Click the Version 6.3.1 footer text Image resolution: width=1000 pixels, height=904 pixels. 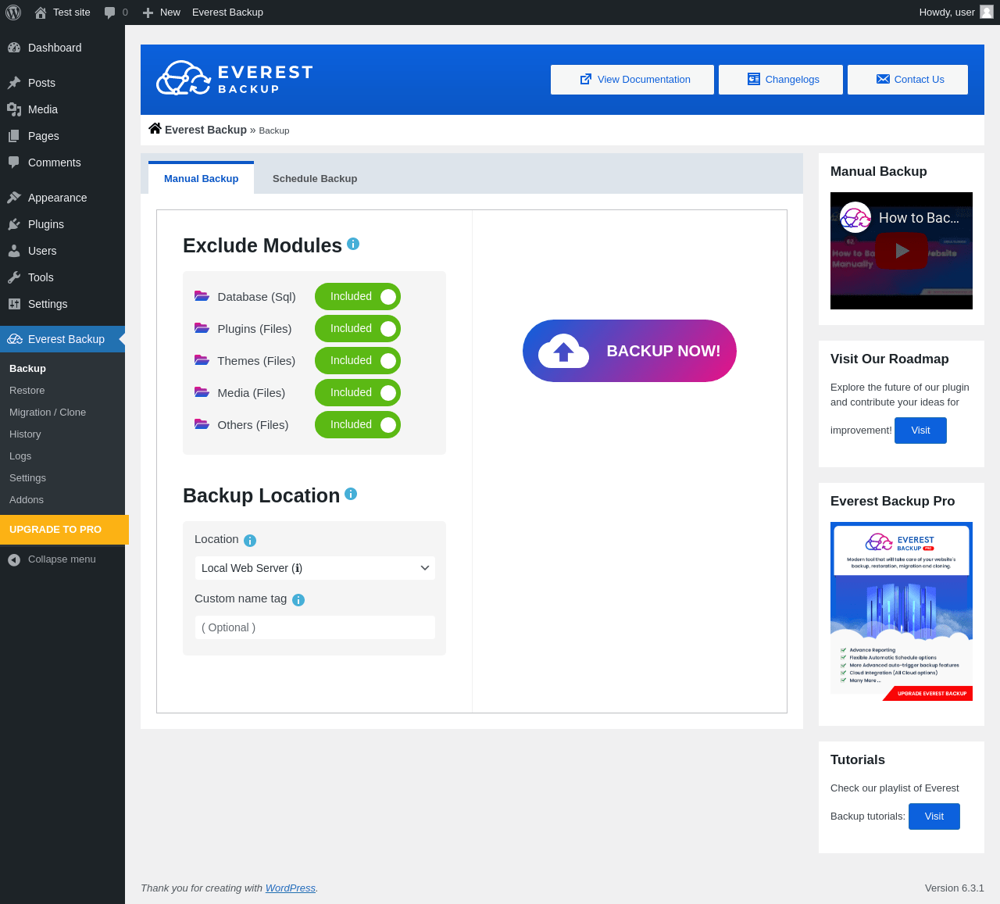point(955,888)
